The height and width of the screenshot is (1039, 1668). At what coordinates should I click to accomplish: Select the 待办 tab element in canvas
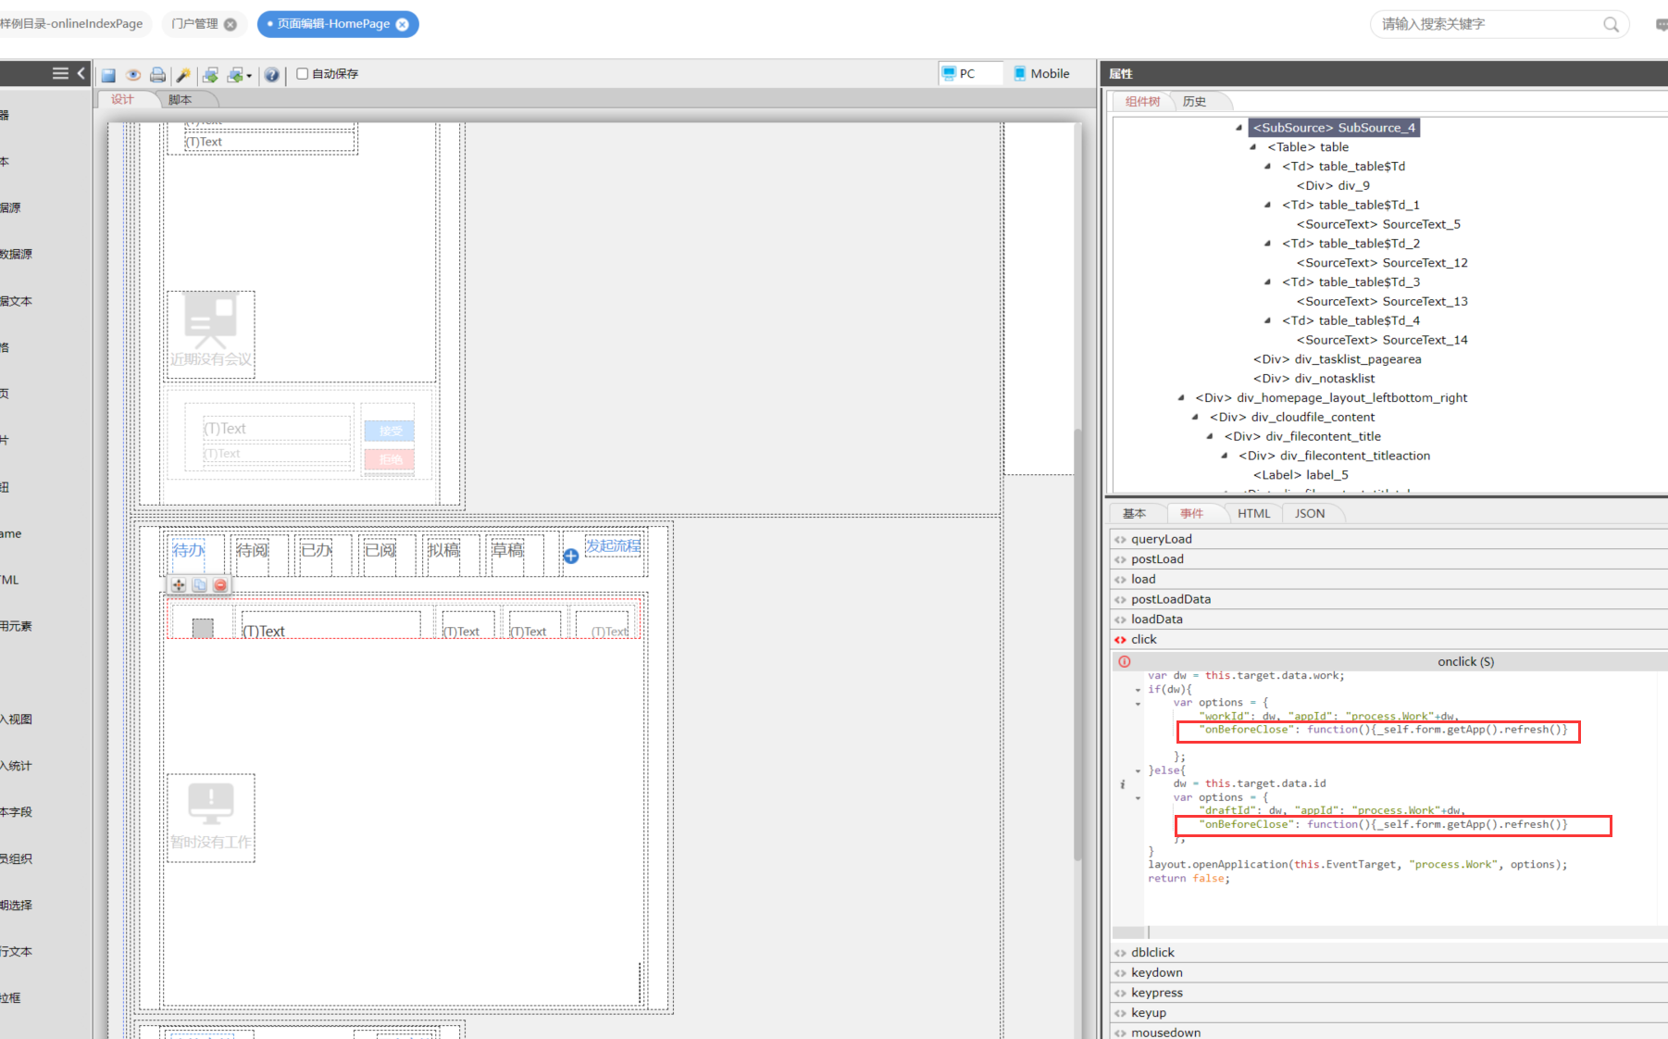(x=188, y=550)
